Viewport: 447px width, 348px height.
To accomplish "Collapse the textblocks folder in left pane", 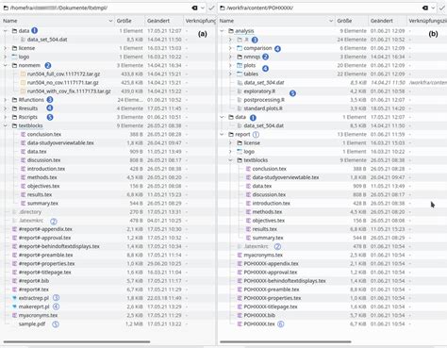I will [6, 125].
